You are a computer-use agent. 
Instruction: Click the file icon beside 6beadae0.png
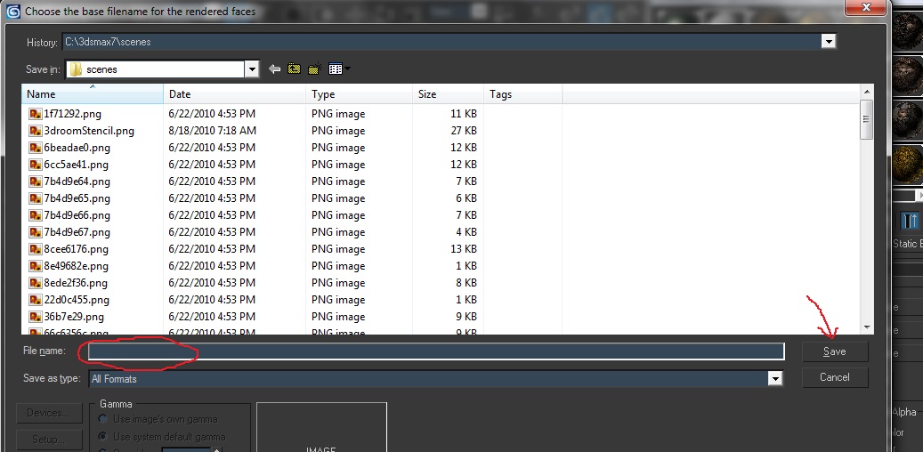click(36, 148)
